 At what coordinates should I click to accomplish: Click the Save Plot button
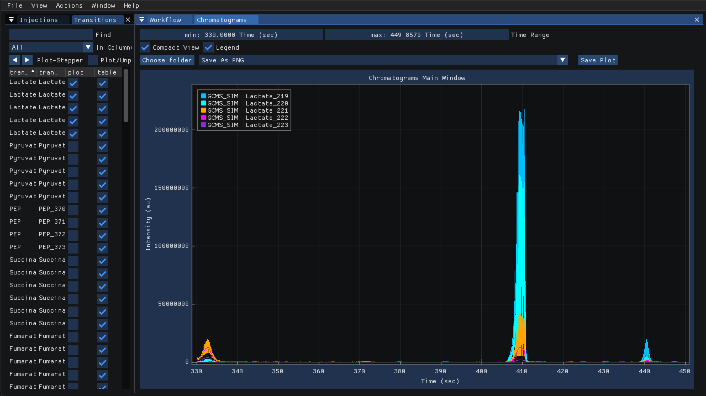[598, 60]
